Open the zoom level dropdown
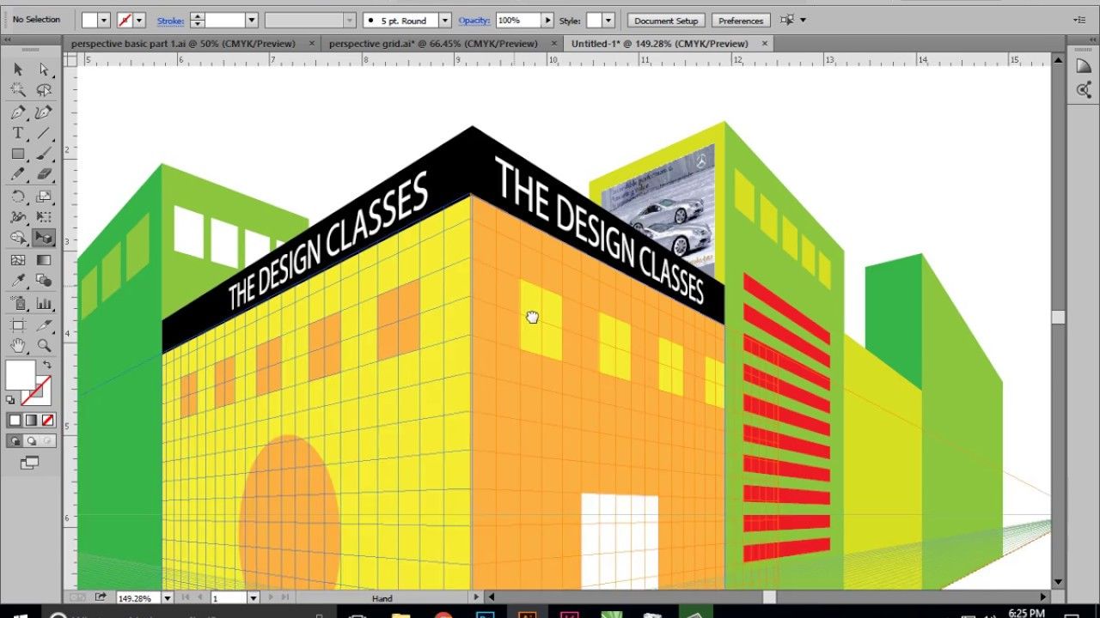 point(167,597)
